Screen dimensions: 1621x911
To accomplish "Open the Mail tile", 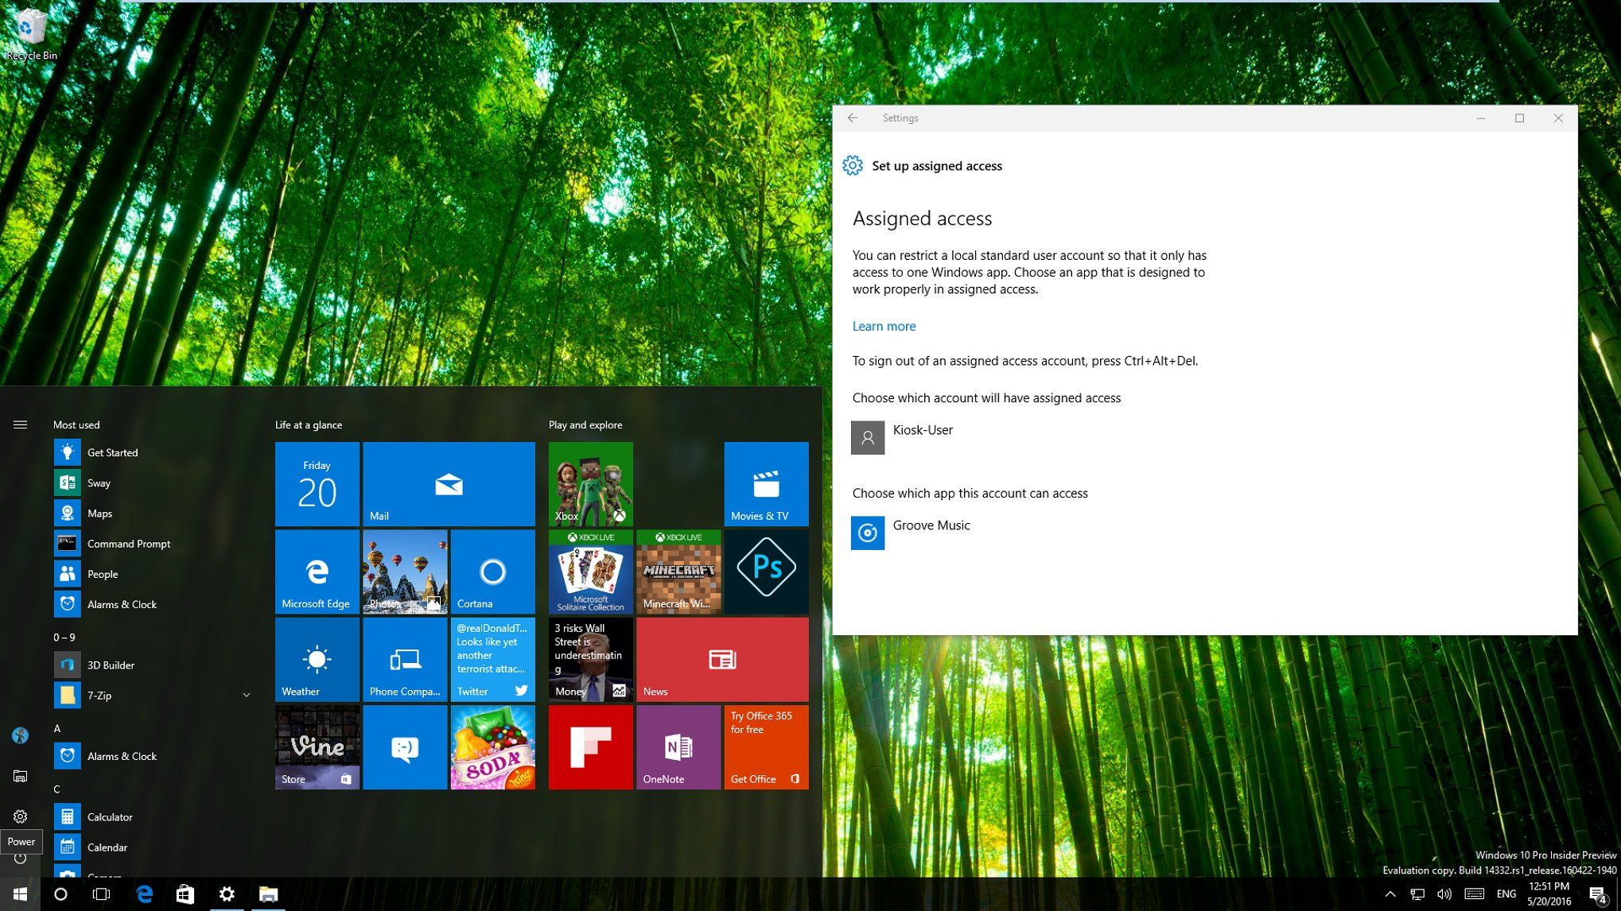I will 449,483.
